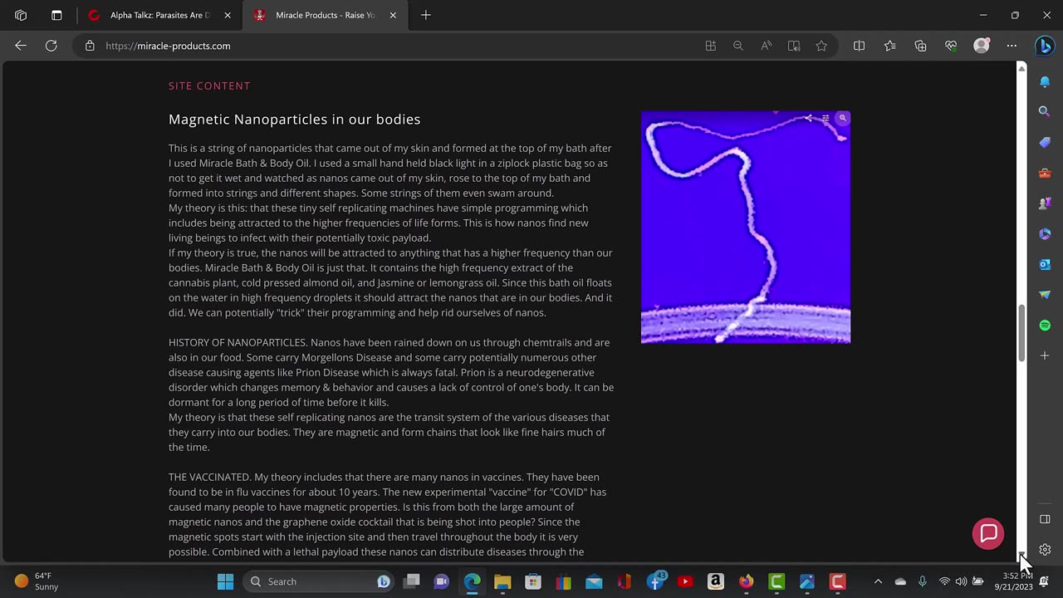Open File Explorer from taskbar
1063x598 pixels.
[x=502, y=581]
